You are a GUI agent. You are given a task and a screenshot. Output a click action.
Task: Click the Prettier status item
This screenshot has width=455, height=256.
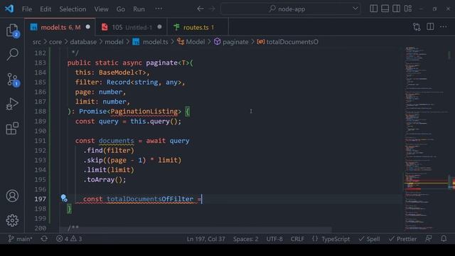click(x=402, y=239)
